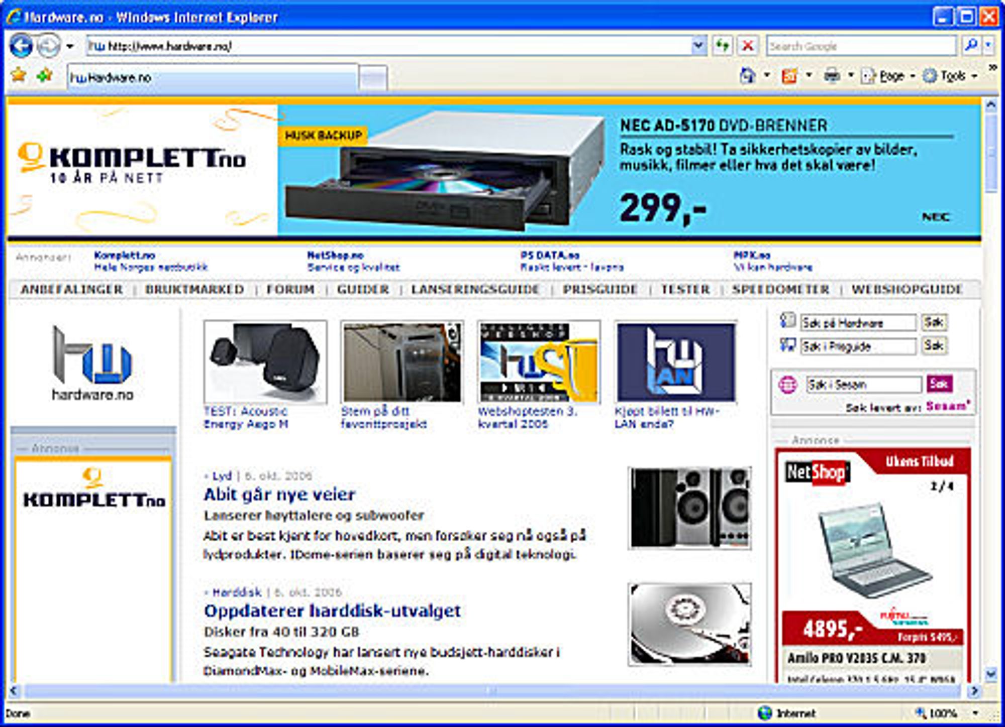Click the left sidebar Komplett.no ad

point(93,570)
